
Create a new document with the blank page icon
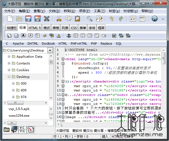[x=10, y=19]
